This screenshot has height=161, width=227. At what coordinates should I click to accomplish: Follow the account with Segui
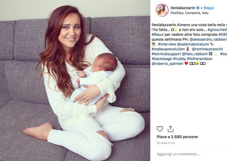[209, 8]
